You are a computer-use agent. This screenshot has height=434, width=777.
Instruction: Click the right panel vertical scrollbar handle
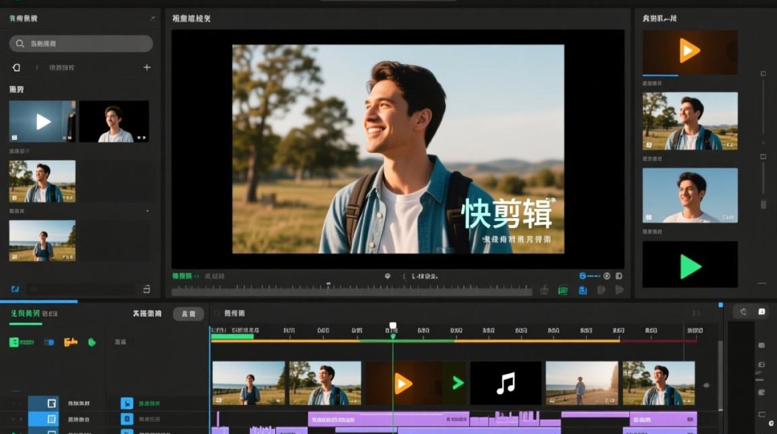[763, 204]
